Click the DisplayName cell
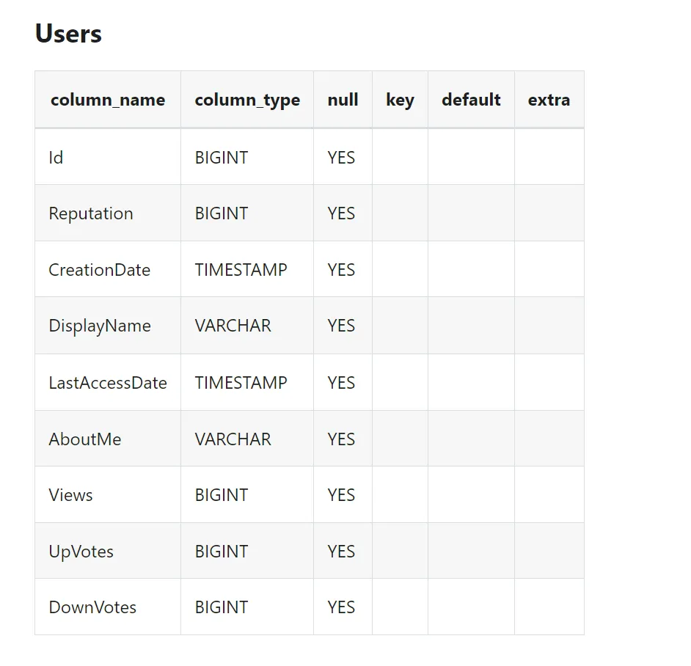The width and height of the screenshot is (691, 666). pos(108,325)
